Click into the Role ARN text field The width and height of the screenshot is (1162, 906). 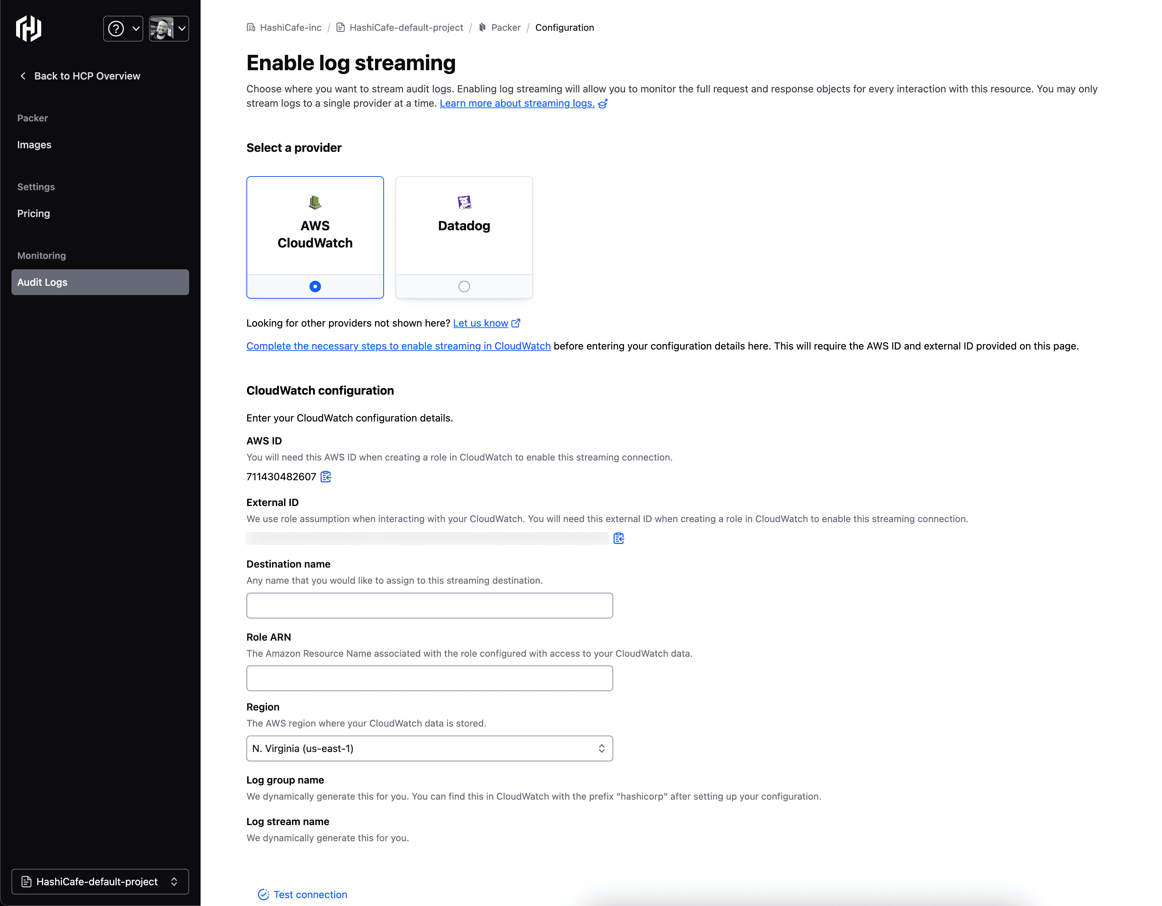[x=429, y=678]
